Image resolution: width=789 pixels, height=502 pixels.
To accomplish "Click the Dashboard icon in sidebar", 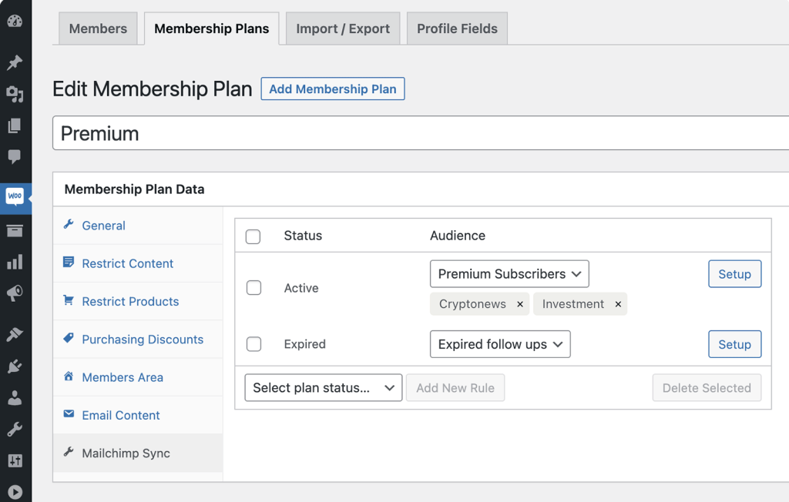I will point(15,21).
